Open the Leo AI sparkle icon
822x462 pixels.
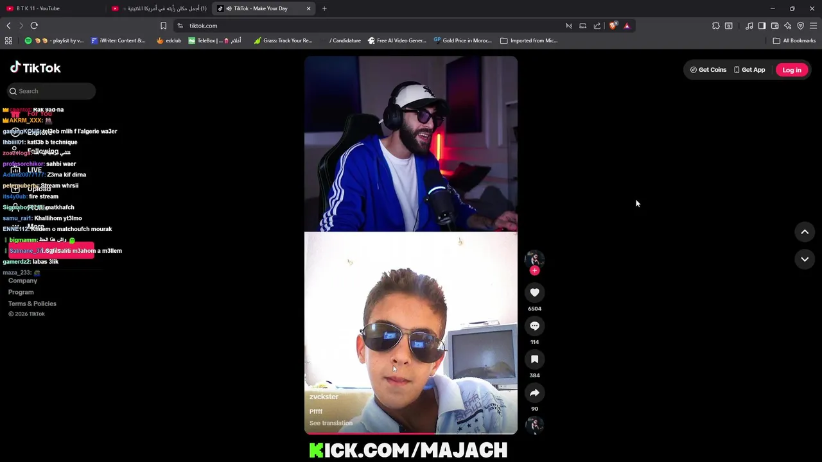[787, 26]
